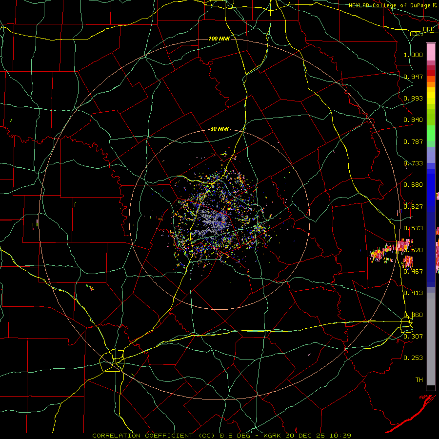Select the 0.787 scale value
Viewport: 439px width, 439px height.
413,141
